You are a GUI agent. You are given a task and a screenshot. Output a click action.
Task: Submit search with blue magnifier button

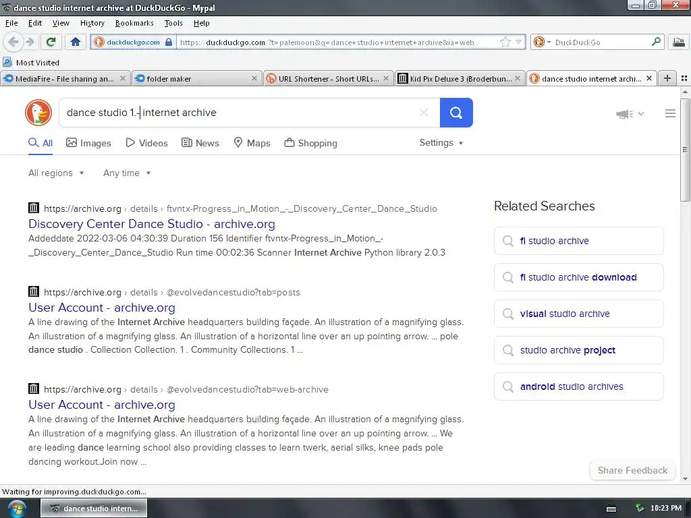pos(456,113)
